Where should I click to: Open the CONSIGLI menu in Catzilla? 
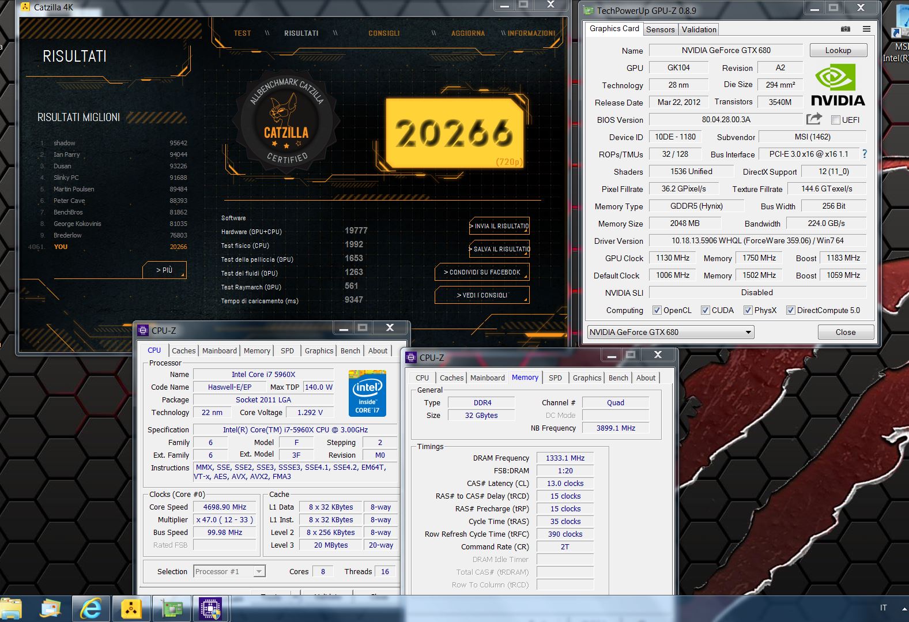click(x=384, y=33)
